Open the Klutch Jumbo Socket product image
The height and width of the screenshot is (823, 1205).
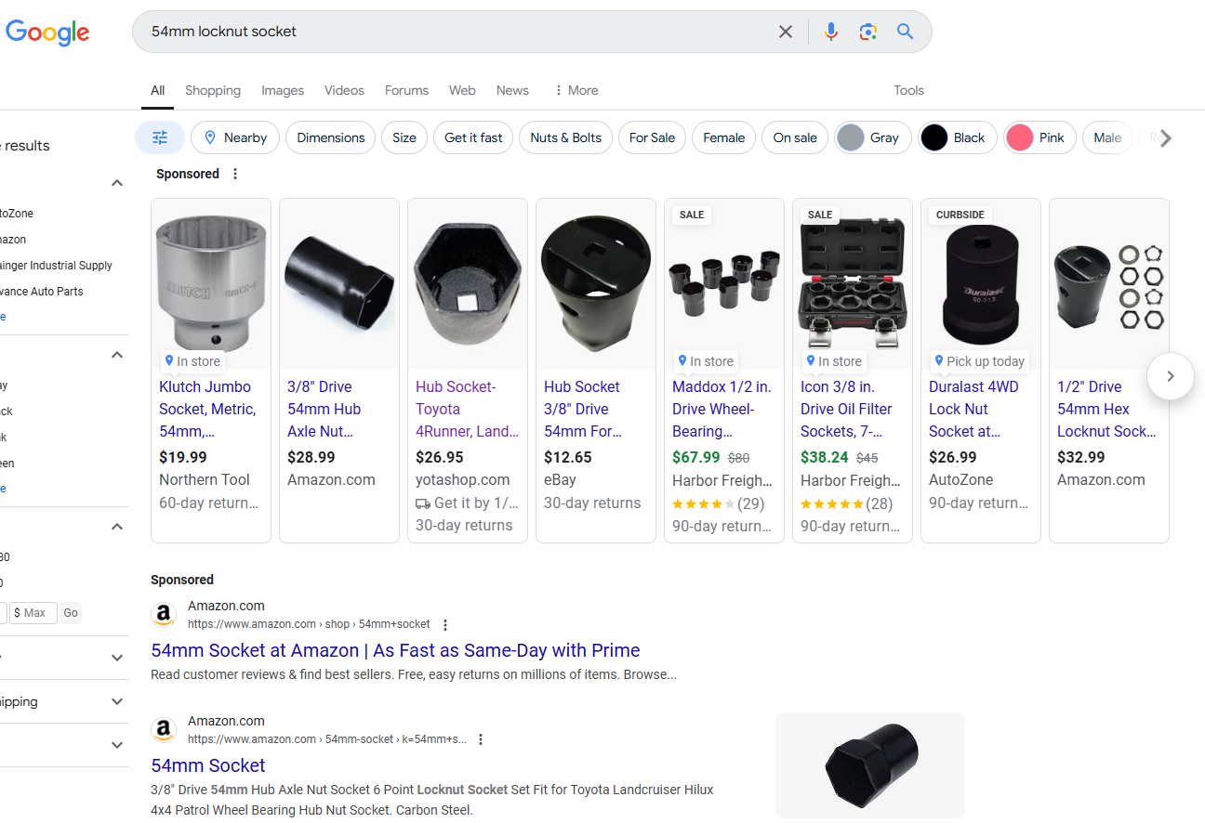(x=211, y=283)
